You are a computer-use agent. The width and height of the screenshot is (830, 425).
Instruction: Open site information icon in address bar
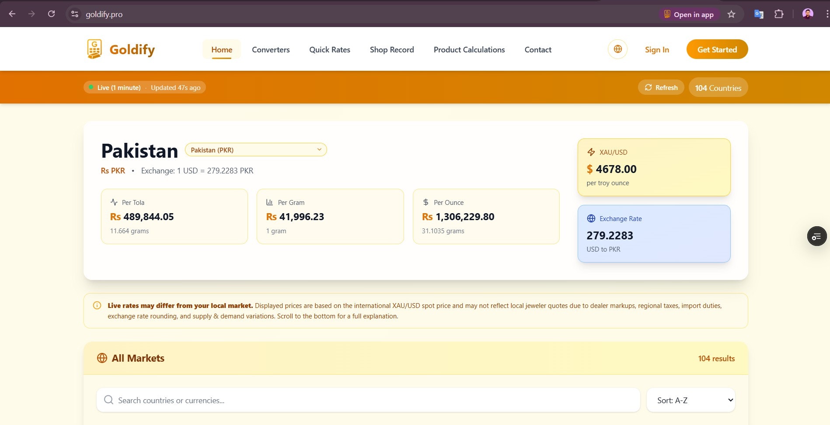(75, 14)
